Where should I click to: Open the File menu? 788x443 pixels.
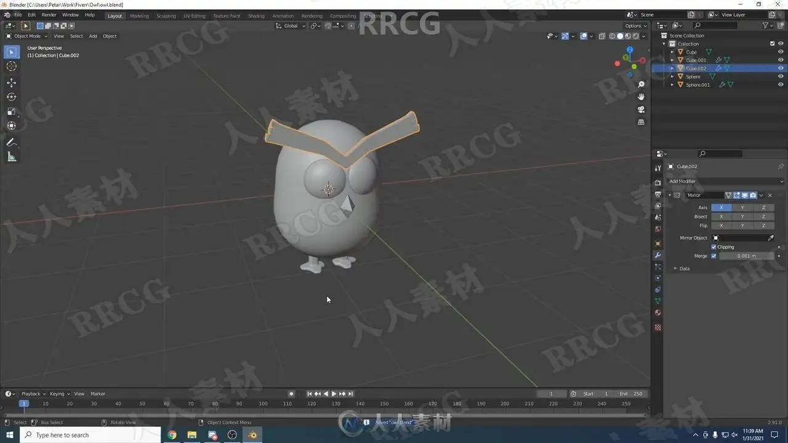[18, 15]
